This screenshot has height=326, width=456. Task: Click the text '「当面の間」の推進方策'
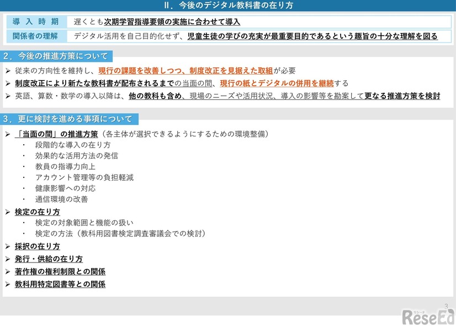point(56,134)
